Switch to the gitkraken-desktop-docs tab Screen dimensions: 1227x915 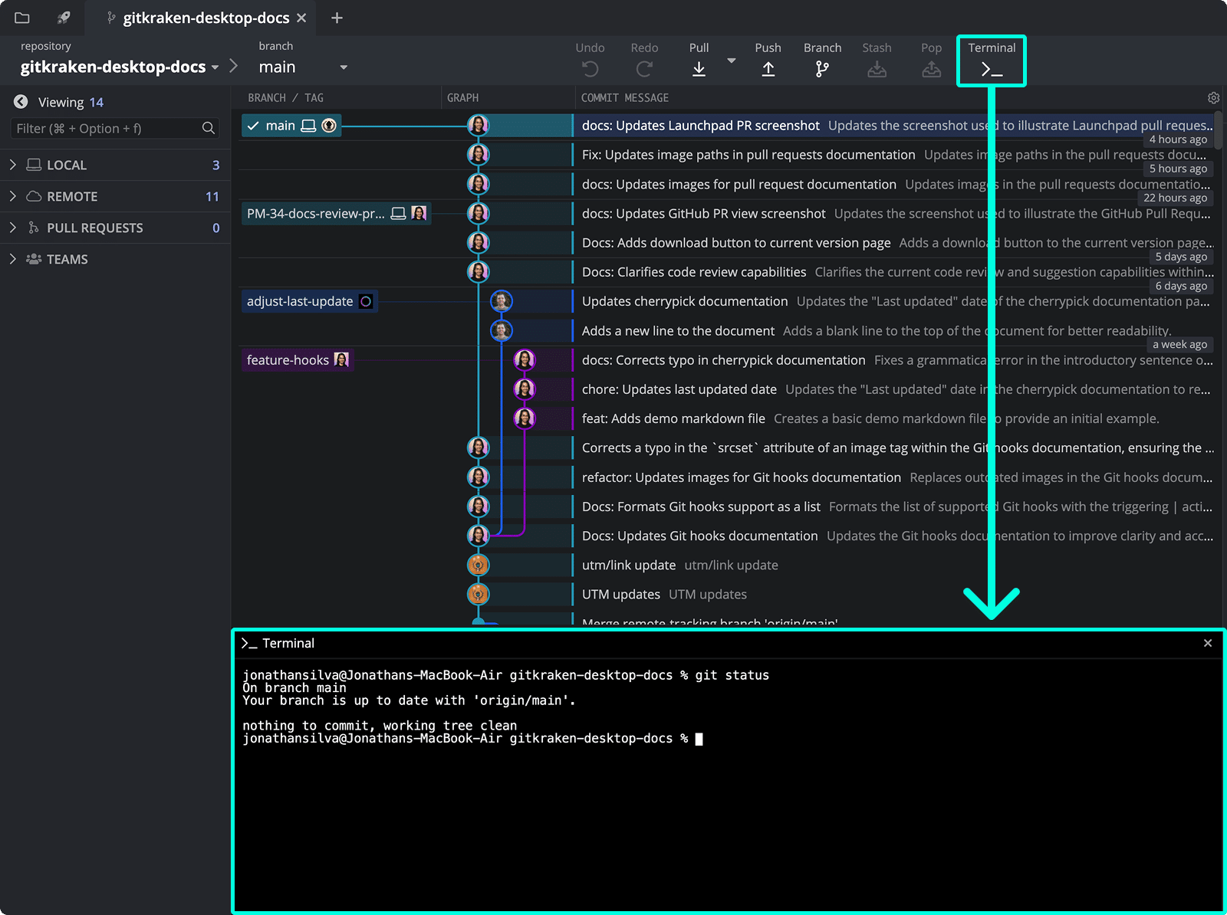click(199, 18)
